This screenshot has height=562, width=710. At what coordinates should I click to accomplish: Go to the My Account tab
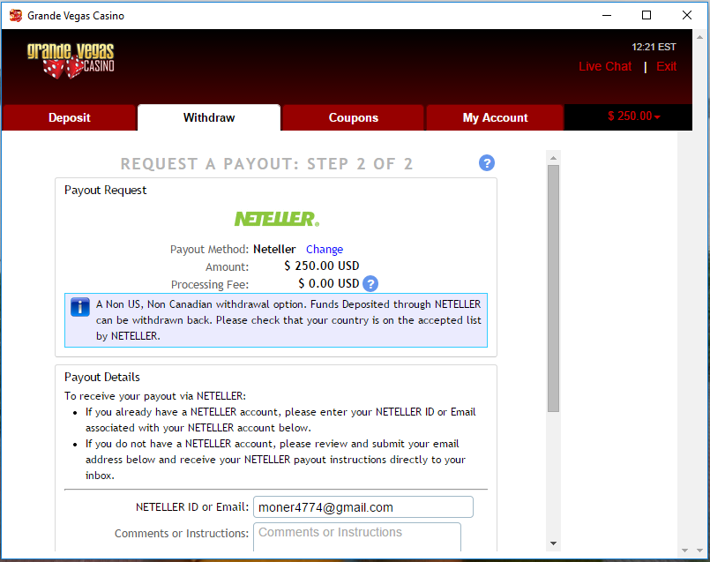[495, 117]
